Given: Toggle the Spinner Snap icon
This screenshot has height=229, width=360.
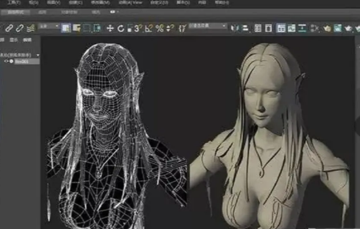Looking at the screenshot, I should [x=170, y=29].
